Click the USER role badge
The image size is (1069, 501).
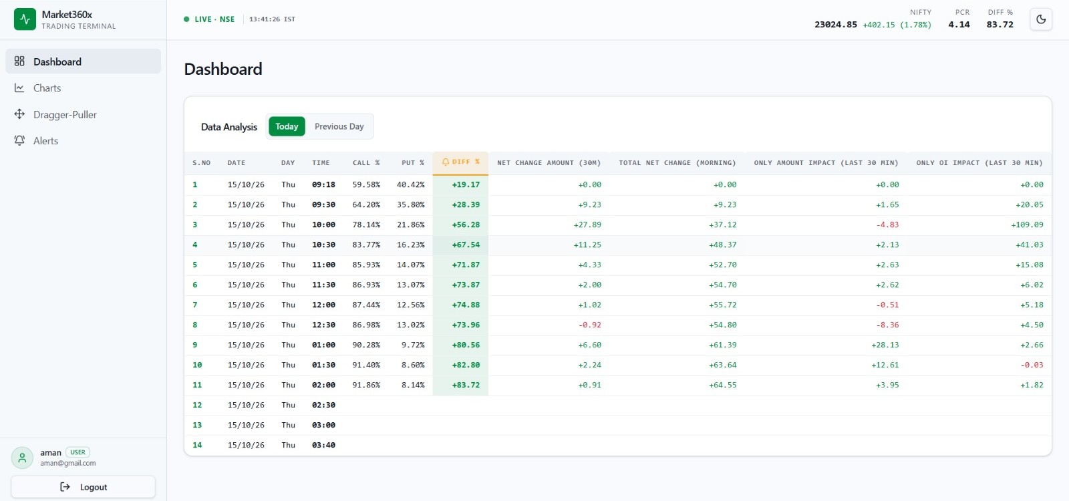[x=78, y=452]
